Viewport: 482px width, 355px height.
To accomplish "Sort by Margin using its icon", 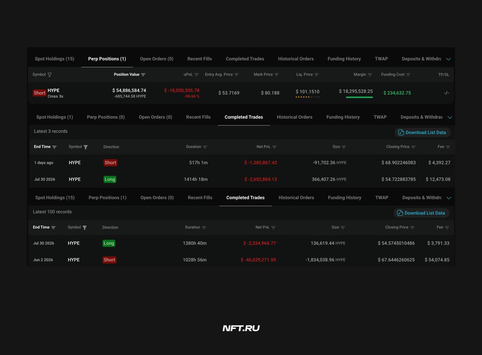I will point(370,75).
